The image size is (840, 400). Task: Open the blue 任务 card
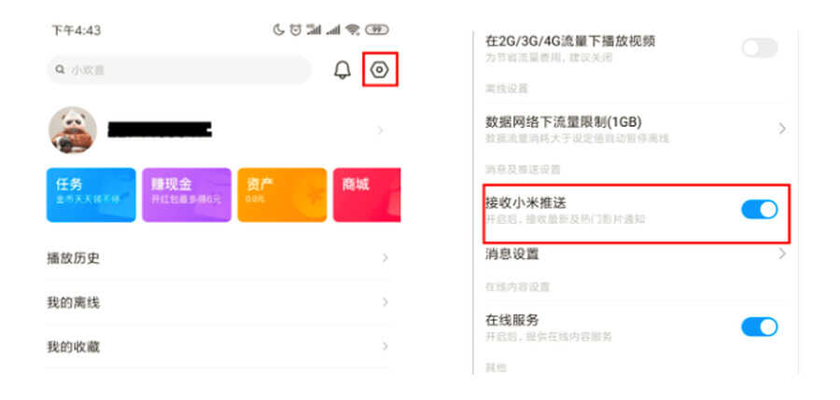[91, 195]
